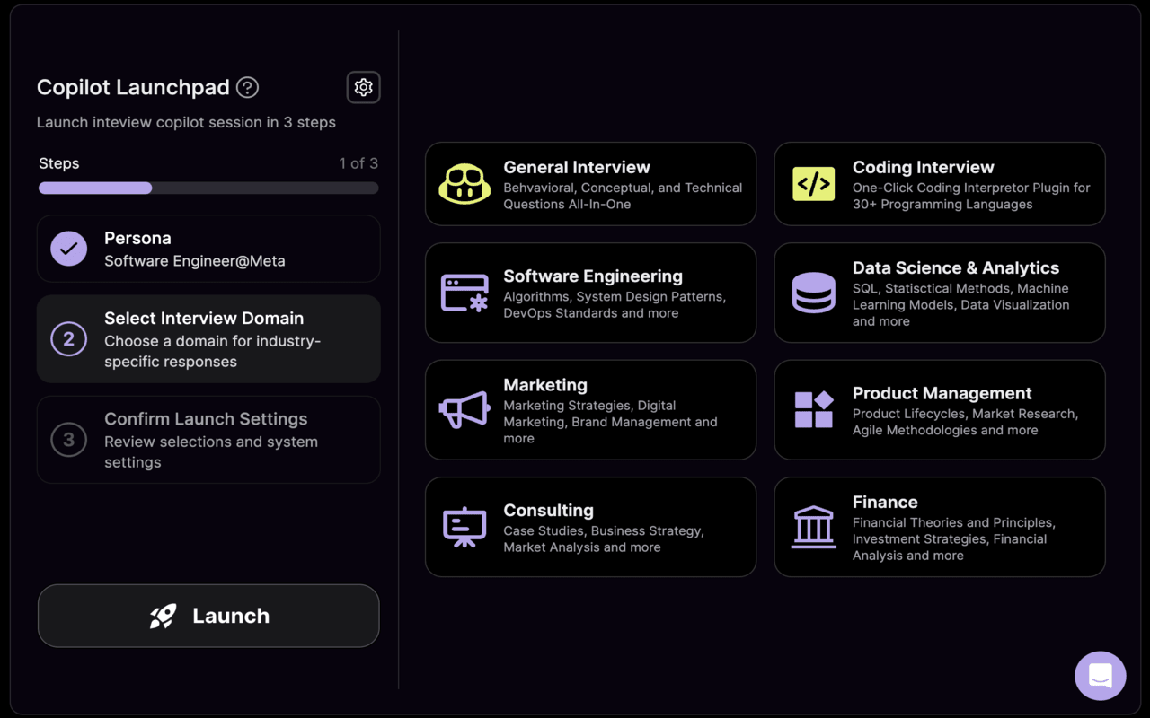Click 'Launch inteview copilot session in 3 steps'
This screenshot has height=718, width=1150.
pyautogui.click(x=186, y=122)
